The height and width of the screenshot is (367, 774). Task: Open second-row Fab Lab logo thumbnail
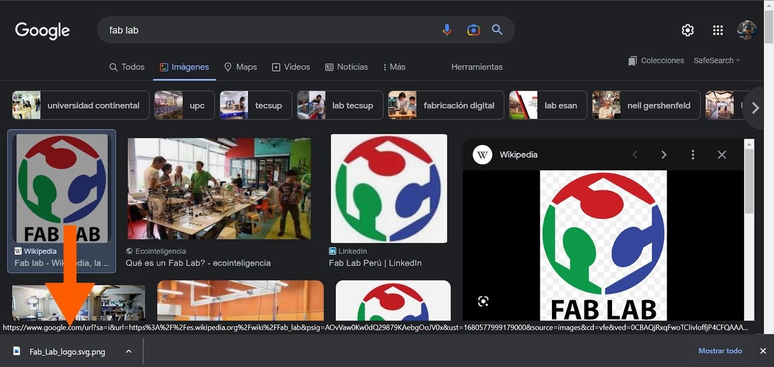click(393, 300)
